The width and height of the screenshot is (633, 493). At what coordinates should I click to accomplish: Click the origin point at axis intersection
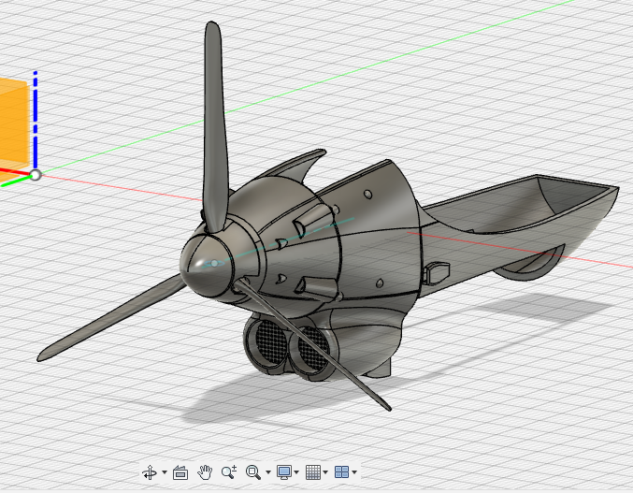click(36, 175)
